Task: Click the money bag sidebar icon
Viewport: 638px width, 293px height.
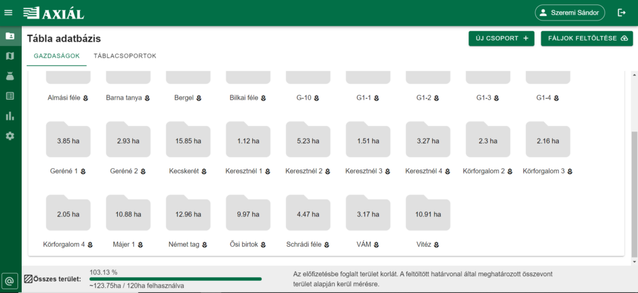Action: tap(10, 76)
